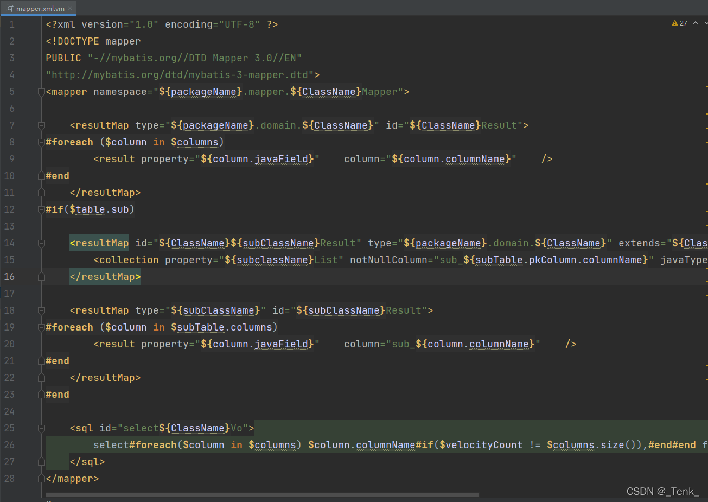The image size is (708, 502).
Task: Click '${subClassName}' on line 14
Action: pyautogui.click(x=276, y=243)
